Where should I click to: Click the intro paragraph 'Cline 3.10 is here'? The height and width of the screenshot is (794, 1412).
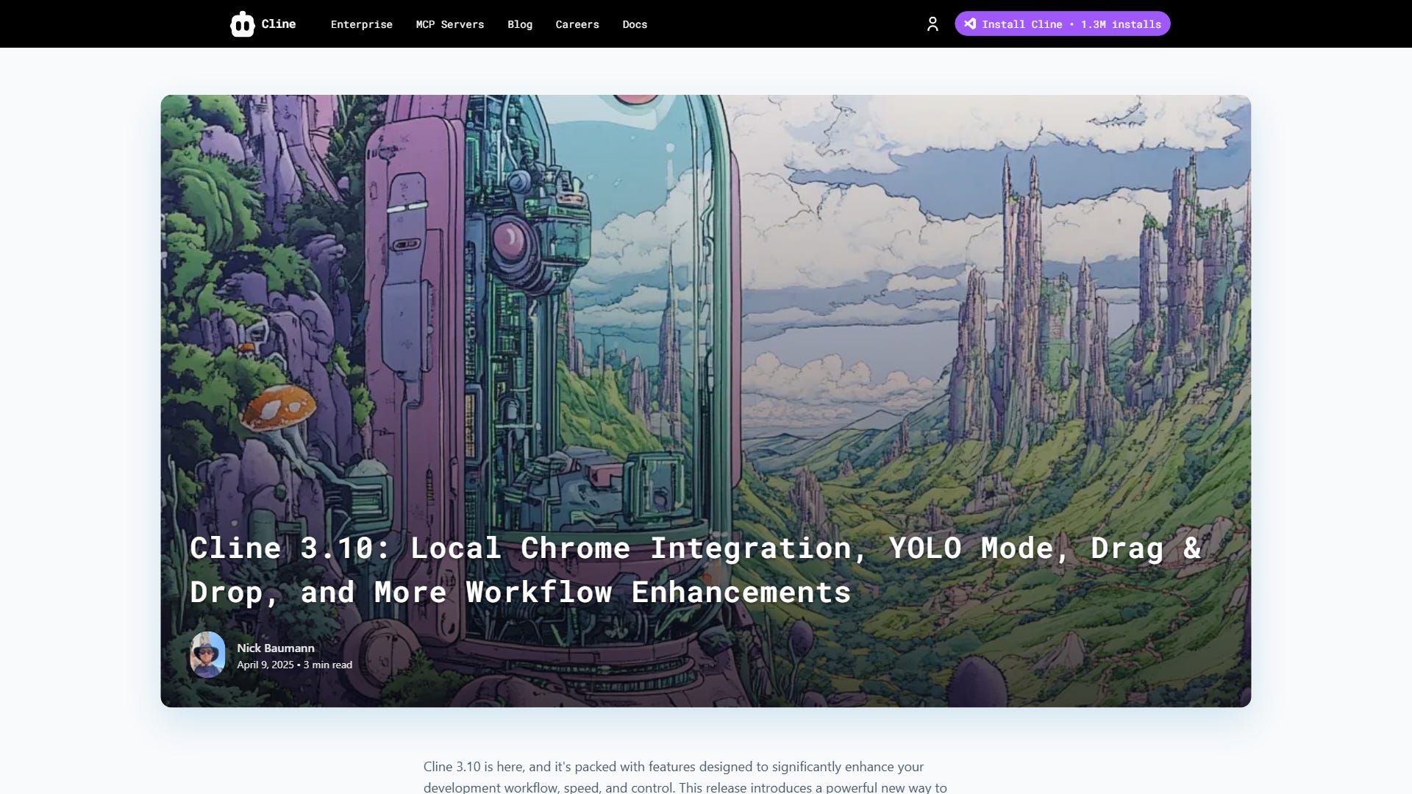coord(685,777)
